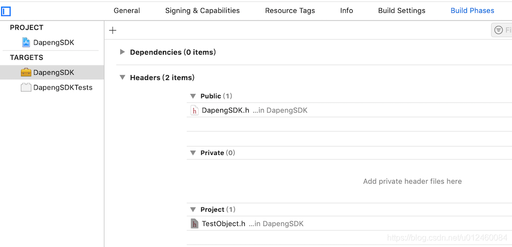Click the plus icon to add build phase
This screenshot has width=512, height=247.
tap(113, 31)
